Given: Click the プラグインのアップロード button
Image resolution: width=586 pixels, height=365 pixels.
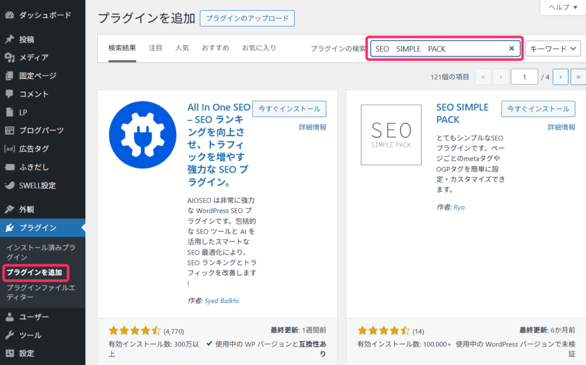Looking at the screenshot, I should (247, 18).
